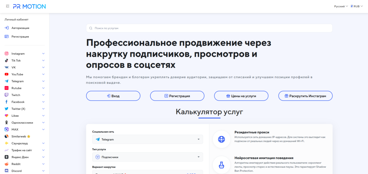Expand the Одноклассники menu chevron

(43, 123)
